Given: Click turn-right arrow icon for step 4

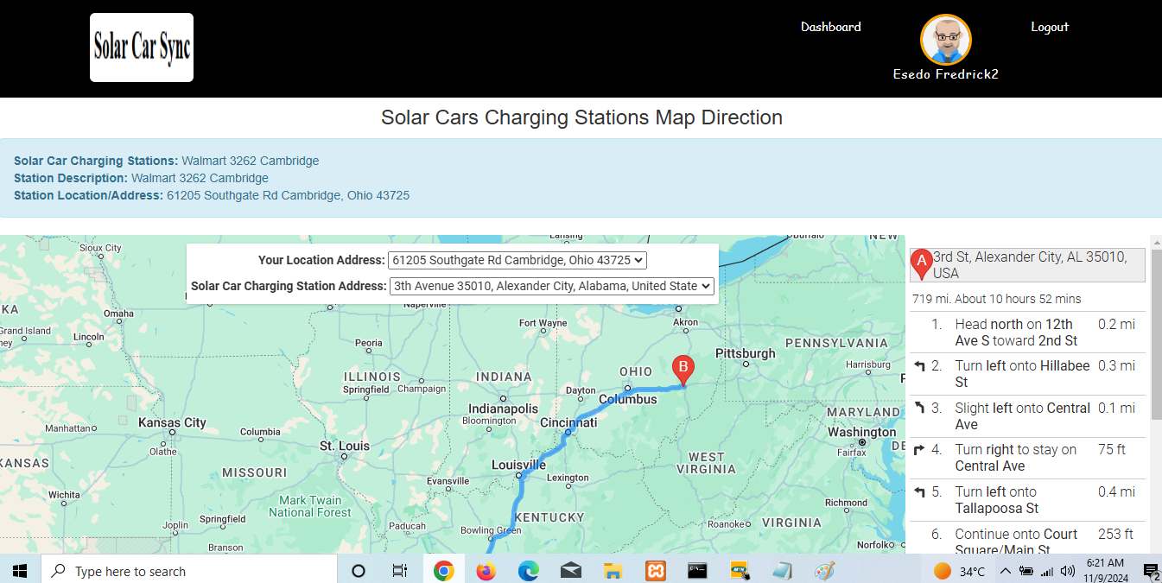Looking at the screenshot, I should click(919, 450).
